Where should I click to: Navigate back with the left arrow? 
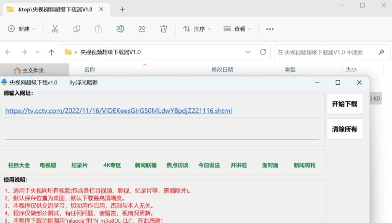click(x=8, y=52)
